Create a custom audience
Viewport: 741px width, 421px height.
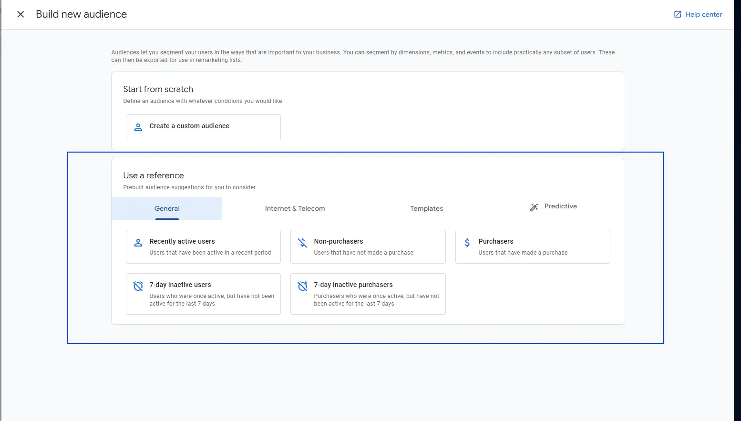click(x=203, y=127)
